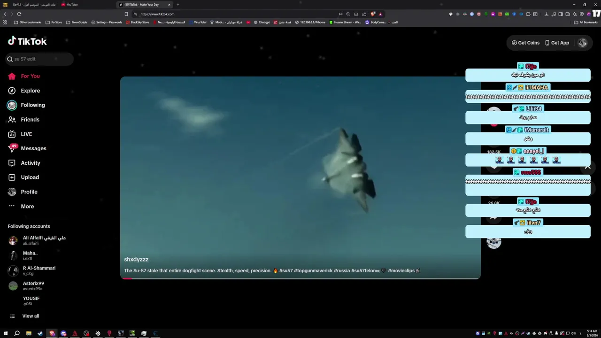This screenshot has width=601, height=338.
Task: Click the search box containing "su 57 edit"
Action: [39, 59]
